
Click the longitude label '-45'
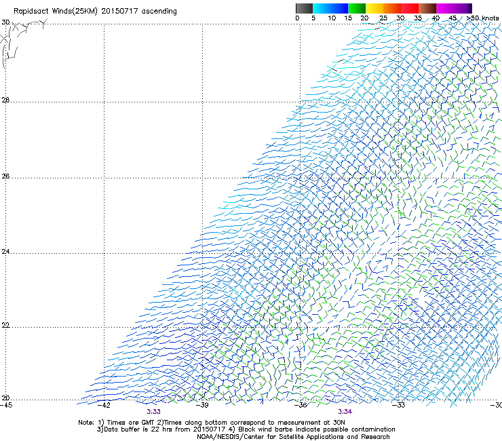(6, 405)
